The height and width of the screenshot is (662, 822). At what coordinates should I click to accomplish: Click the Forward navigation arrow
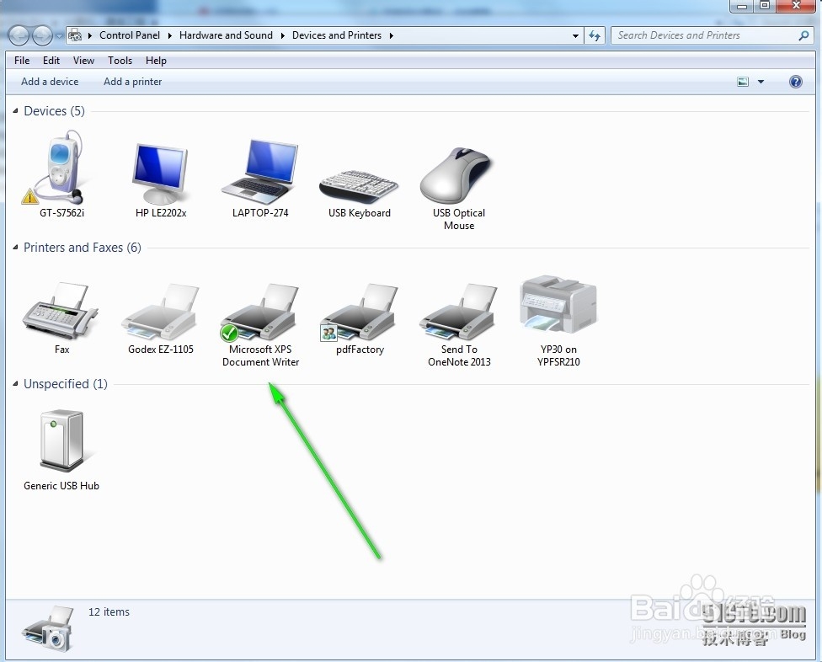coord(42,35)
